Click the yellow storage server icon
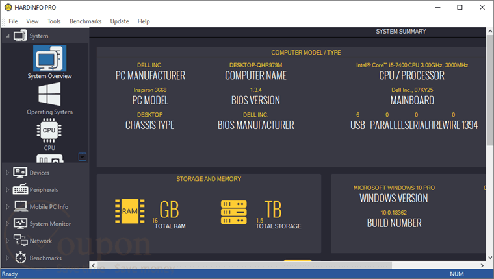The image size is (494, 279). (234, 212)
